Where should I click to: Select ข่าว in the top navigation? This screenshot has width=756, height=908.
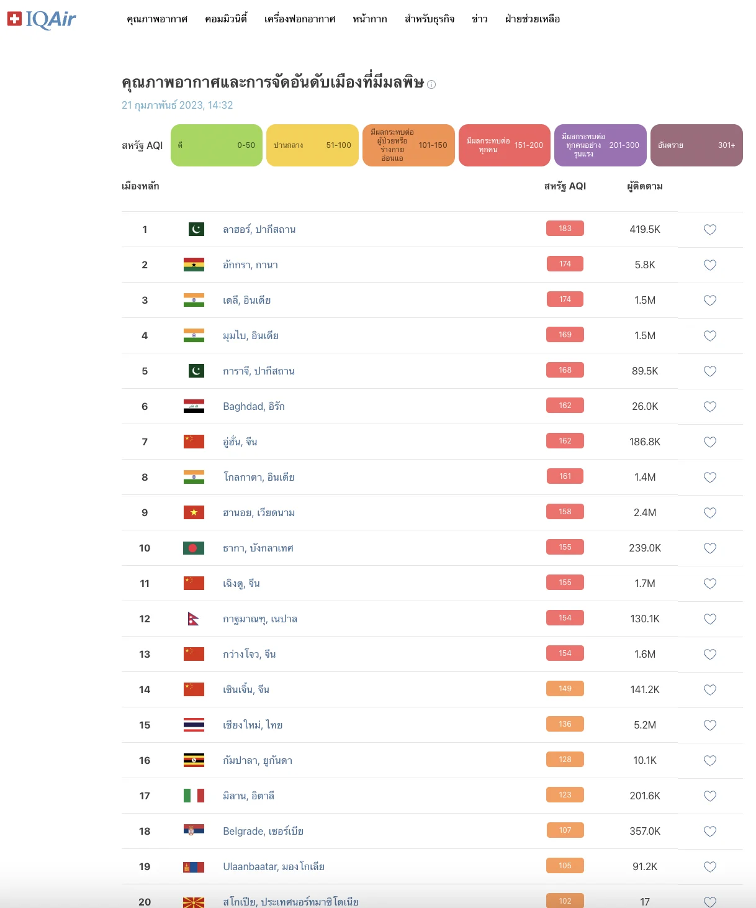pos(479,19)
